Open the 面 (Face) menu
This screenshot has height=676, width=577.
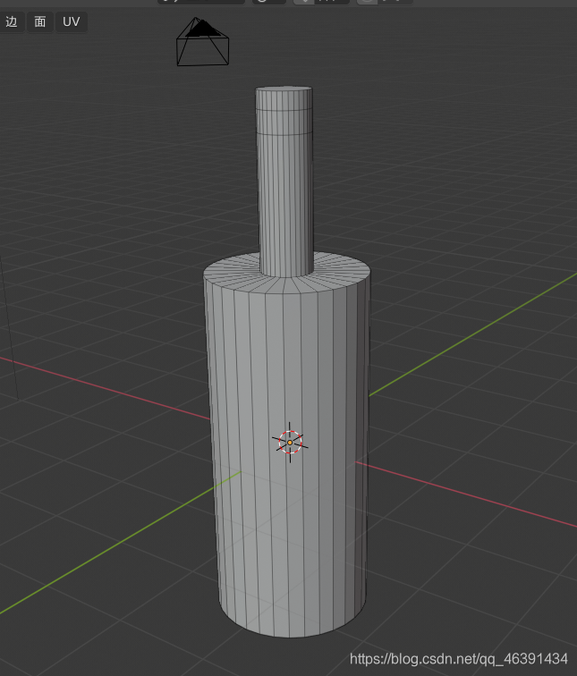click(40, 21)
